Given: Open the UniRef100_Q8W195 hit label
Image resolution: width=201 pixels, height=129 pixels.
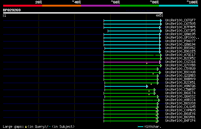Looking at the screenshot, I should click(x=180, y=34).
